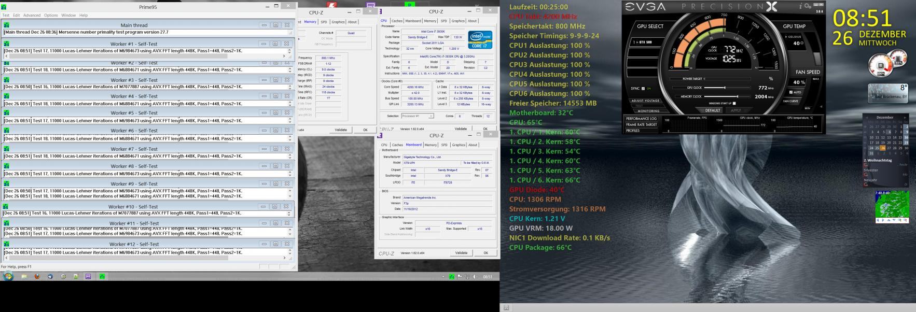This screenshot has height=312, width=916.
Task: Open the PERFORMANCE LOG panel
Action: pos(641,119)
